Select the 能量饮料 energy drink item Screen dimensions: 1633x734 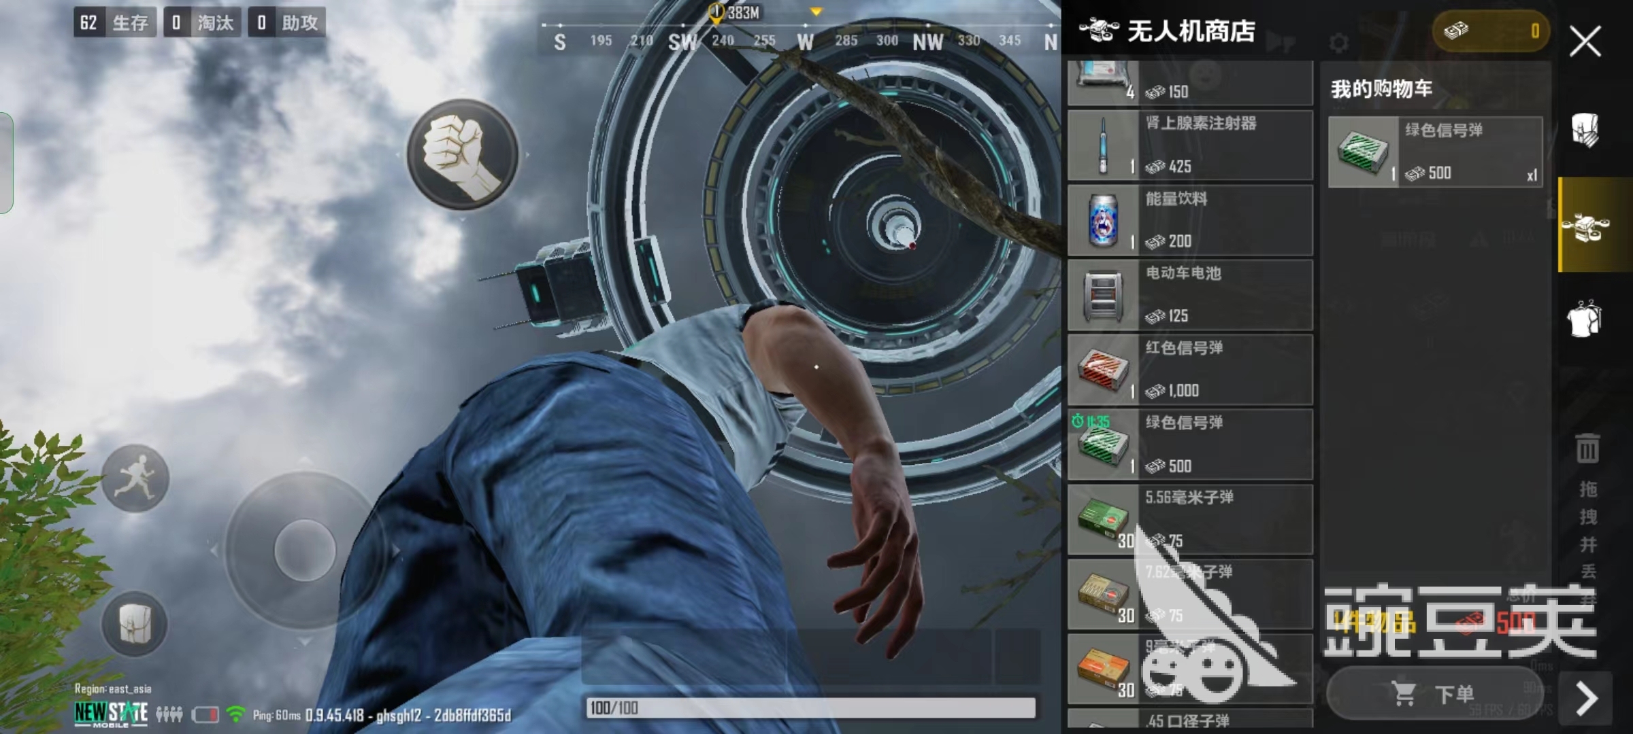click(x=1189, y=220)
